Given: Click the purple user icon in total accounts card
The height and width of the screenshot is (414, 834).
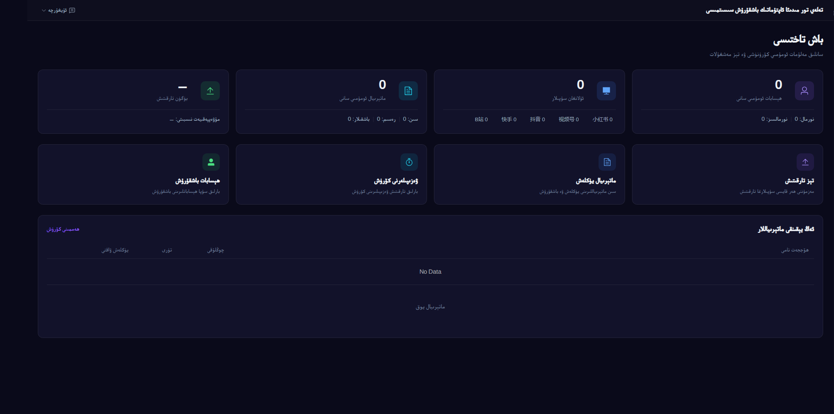Looking at the screenshot, I should tap(804, 91).
